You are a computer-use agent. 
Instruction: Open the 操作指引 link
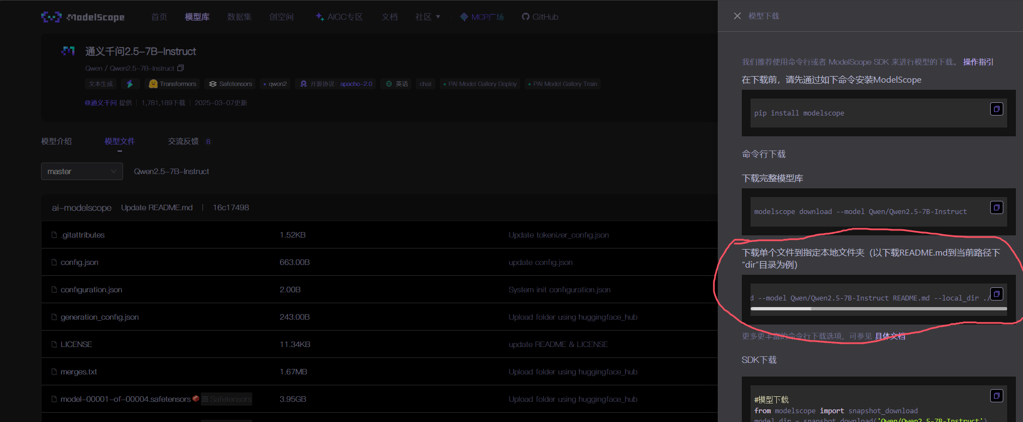point(978,62)
